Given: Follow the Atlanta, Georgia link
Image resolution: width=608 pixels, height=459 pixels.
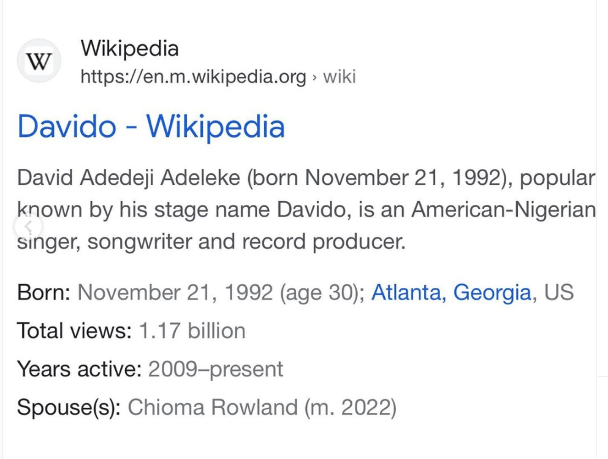Looking at the screenshot, I should pos(451,293).
